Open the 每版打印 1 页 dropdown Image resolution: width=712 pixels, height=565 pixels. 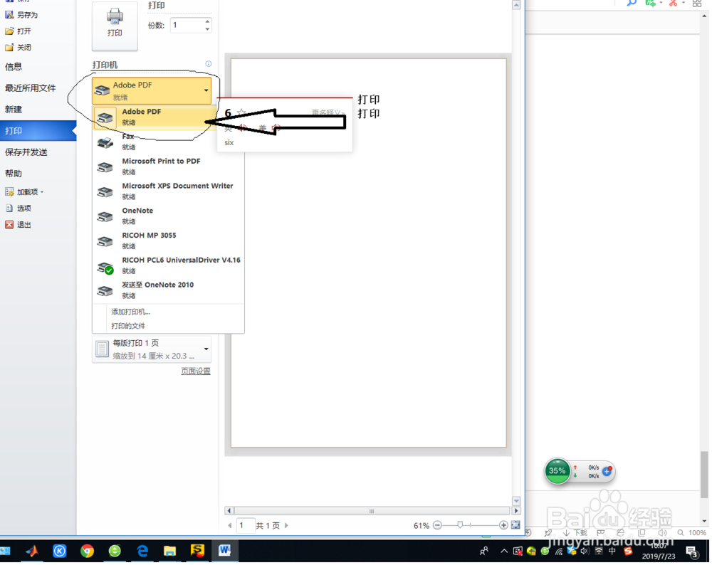click(152, 349)
